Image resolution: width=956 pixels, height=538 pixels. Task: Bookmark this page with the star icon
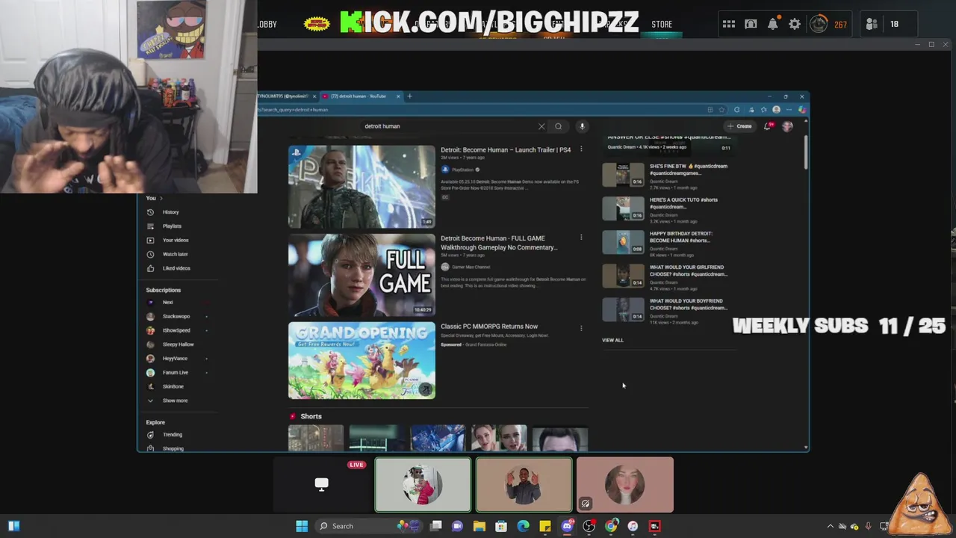tap(723, 110)
